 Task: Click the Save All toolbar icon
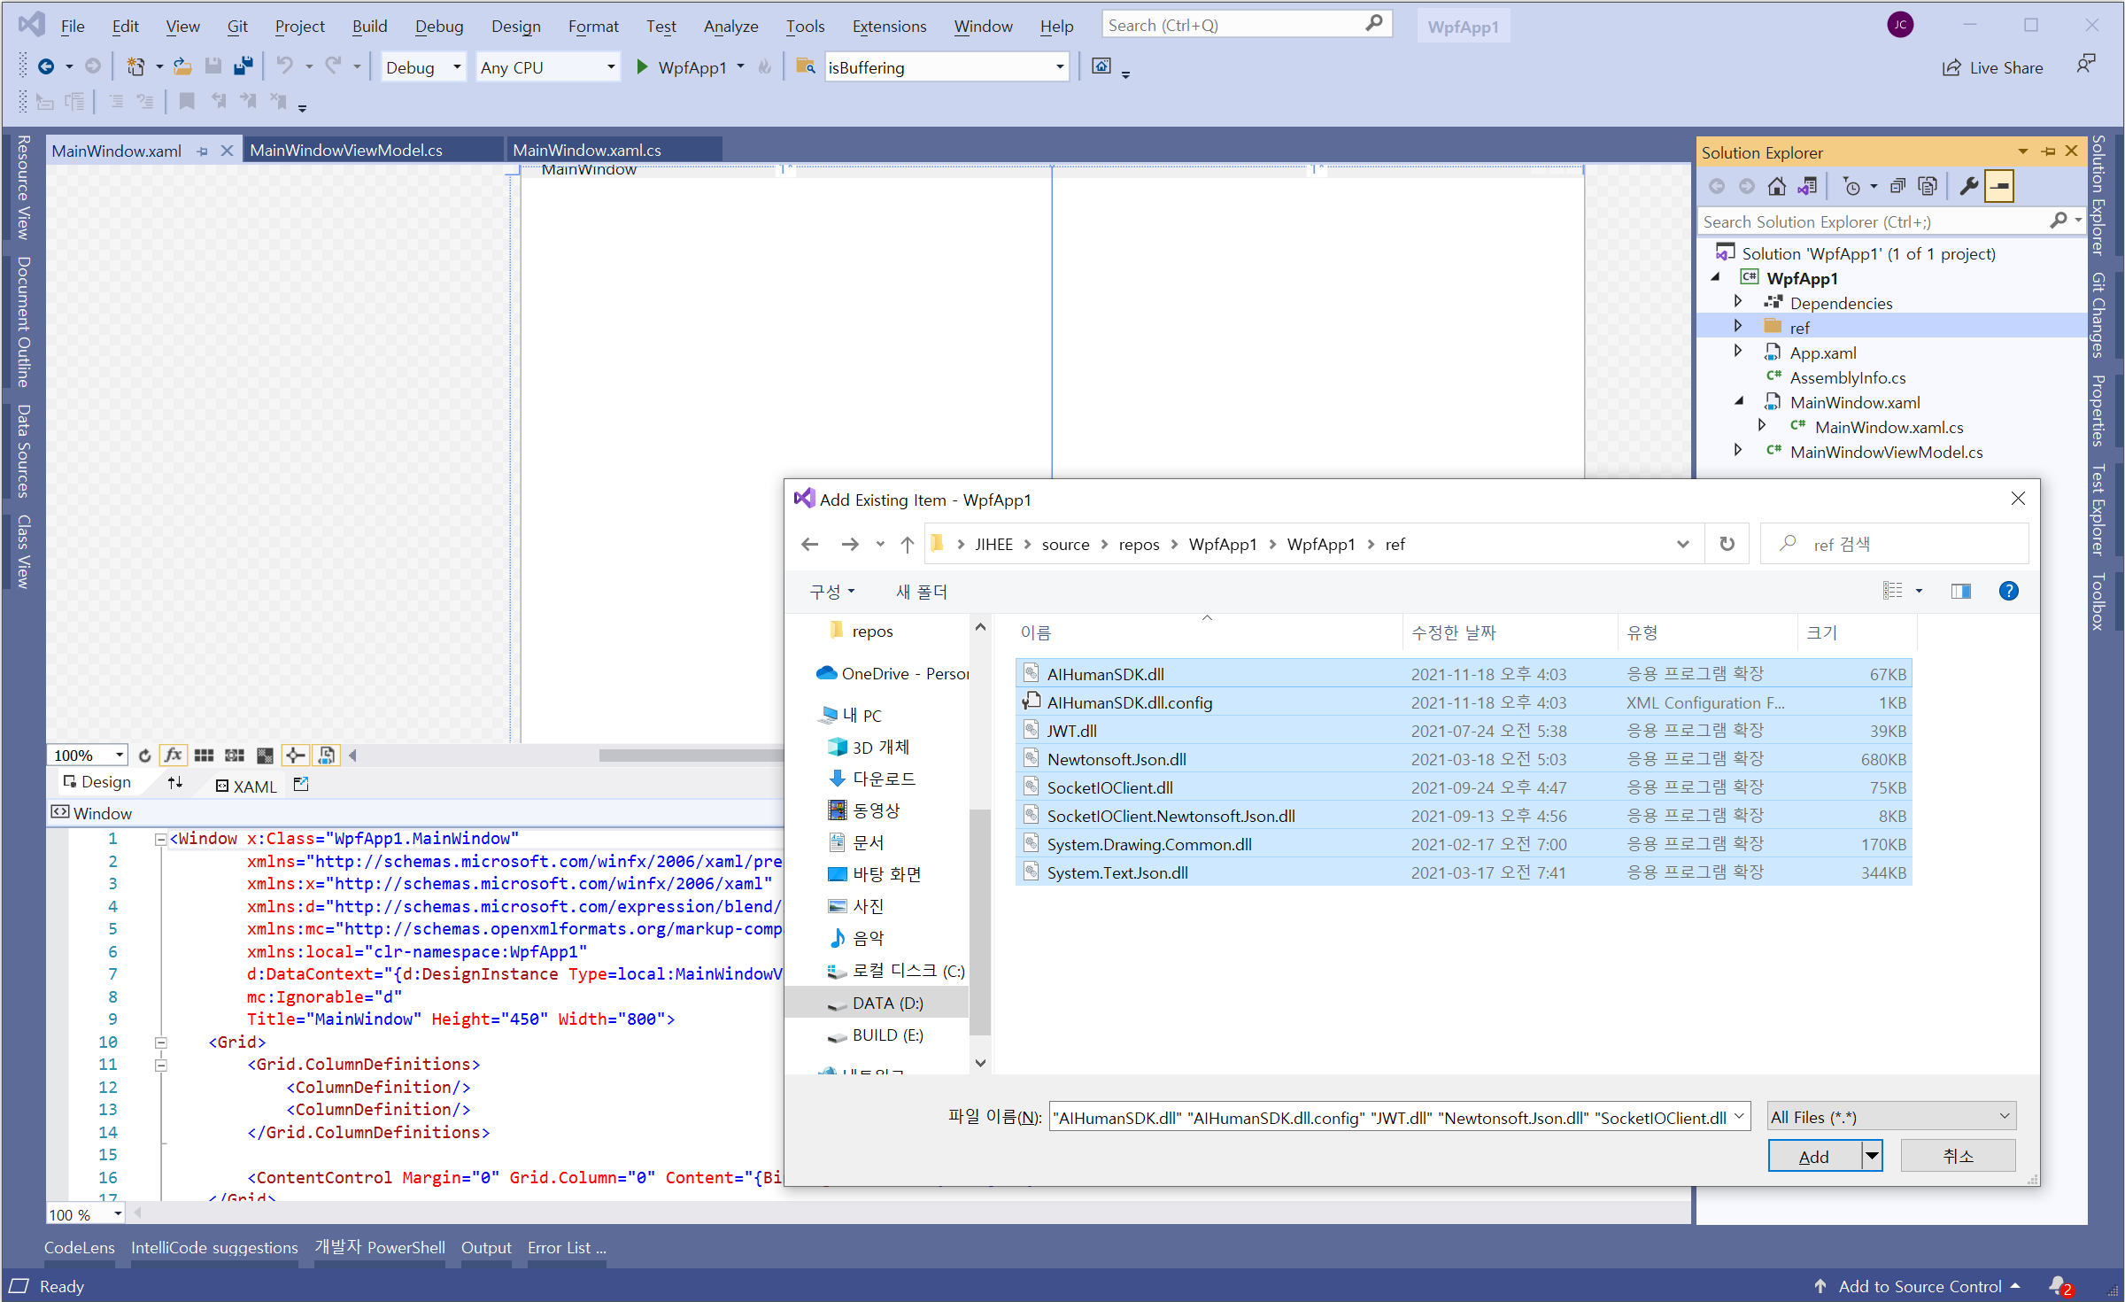coord(243,67)
